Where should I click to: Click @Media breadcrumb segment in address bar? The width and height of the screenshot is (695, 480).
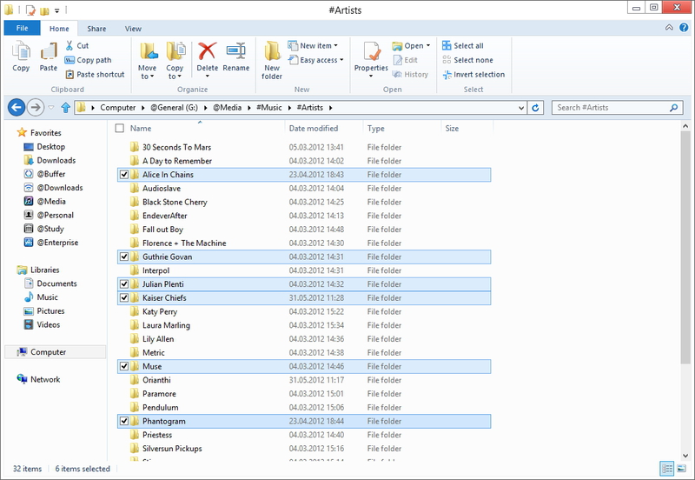coord(228,107)
